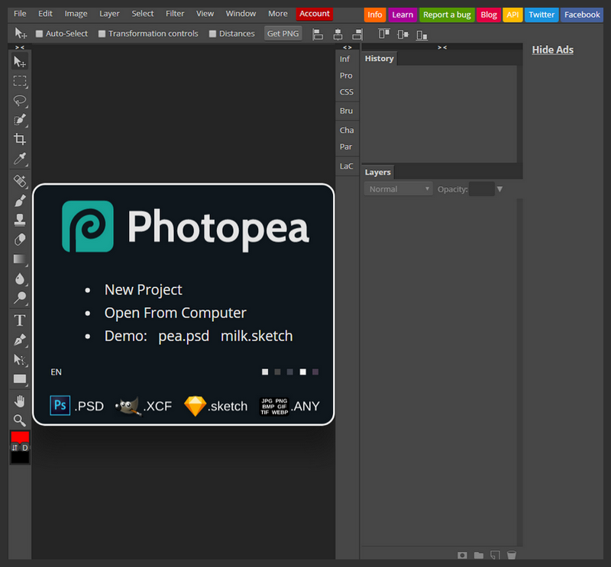Image resolution: width=611 pixels, height=567 pixels.
Task: Select the Crop tool
Action: click(x=20, y=139)
